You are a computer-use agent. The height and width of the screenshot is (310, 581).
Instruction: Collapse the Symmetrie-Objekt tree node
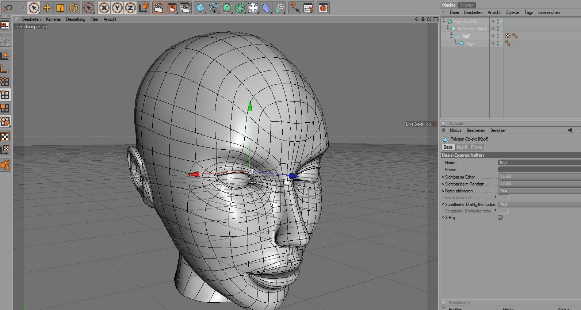tap(447, 29)
